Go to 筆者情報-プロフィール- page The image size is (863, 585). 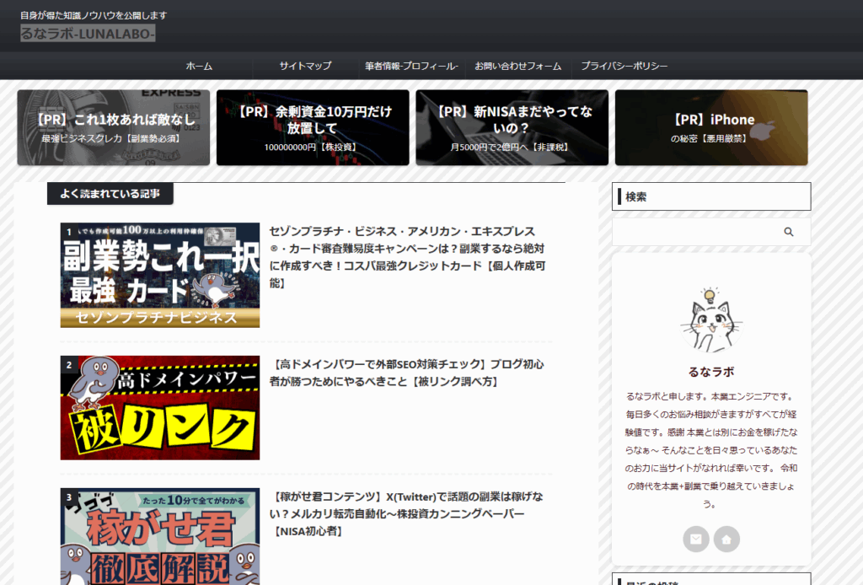411,66
